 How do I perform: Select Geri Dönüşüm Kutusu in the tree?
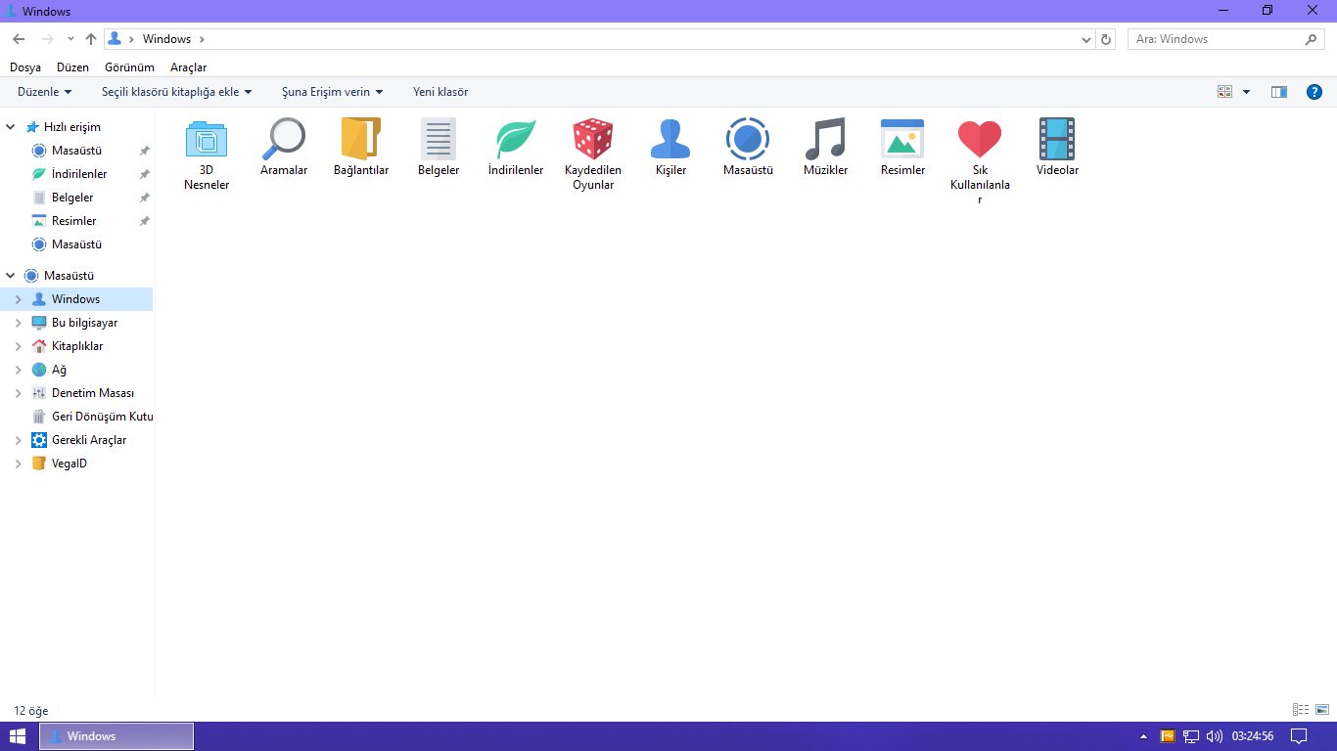103,417
